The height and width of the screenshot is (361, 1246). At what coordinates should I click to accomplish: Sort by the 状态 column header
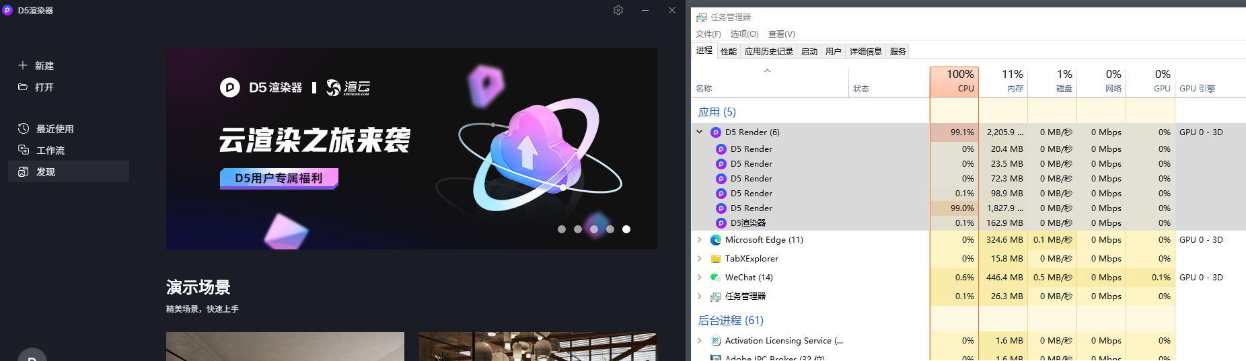tap(889, 81)
